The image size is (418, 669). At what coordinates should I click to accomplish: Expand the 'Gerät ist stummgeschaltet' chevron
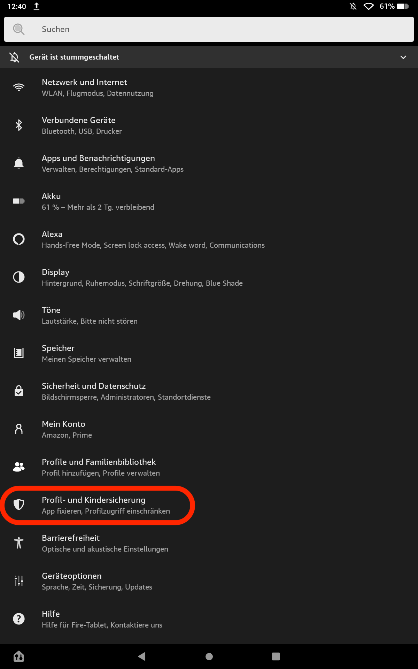(x=403, y=57)
